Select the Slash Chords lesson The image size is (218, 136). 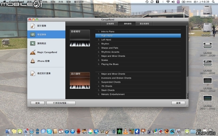click(x=138, y=90)
